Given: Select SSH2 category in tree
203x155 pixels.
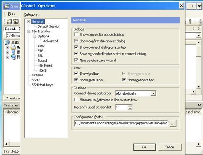Looking at the screenshot, I should tap(36, 80).
